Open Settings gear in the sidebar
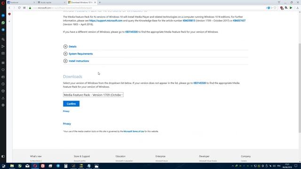Viewport: 301px width, 169px height. click(x=3, y=105)
